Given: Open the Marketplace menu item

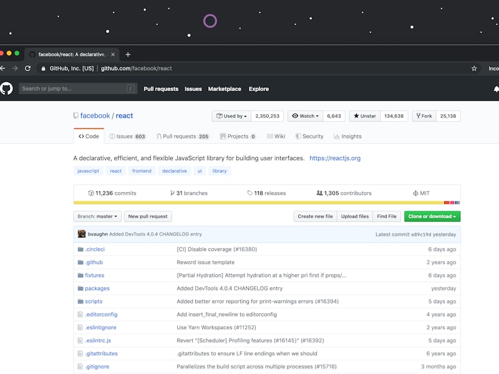Looking at the screenshot, I should pos(224,89).
